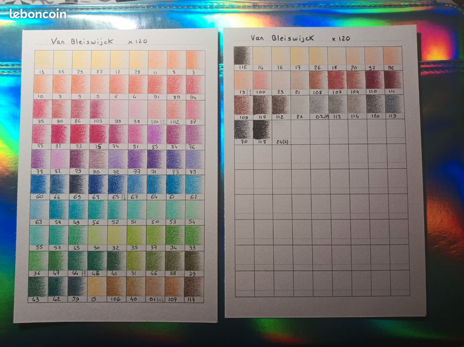Click 'Van Bleiswijck' title on left sheet

tap(82, 41)
